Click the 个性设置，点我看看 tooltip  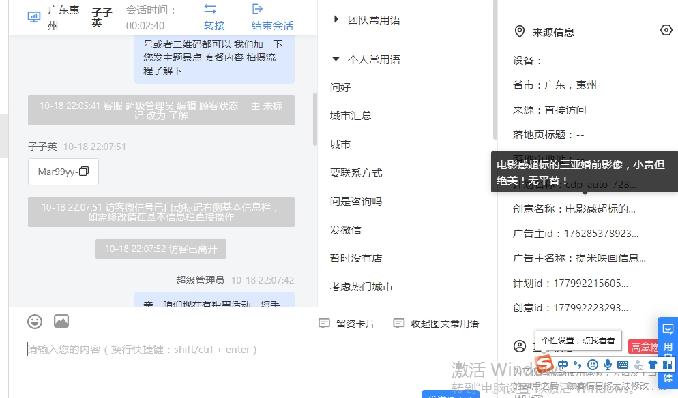coord(578,341)
